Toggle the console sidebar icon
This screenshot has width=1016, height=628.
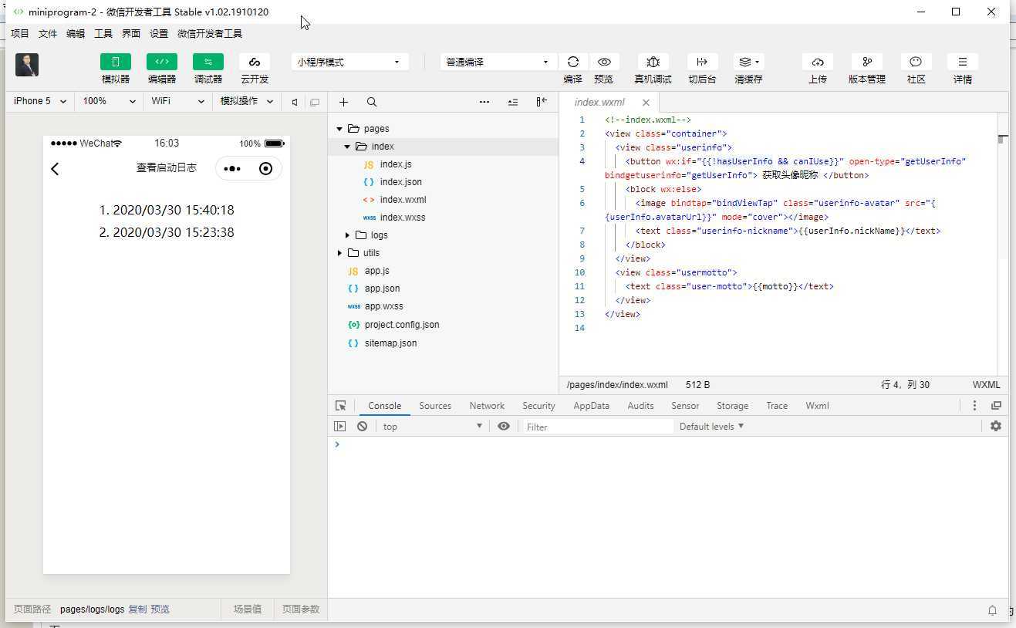point(339,427)
